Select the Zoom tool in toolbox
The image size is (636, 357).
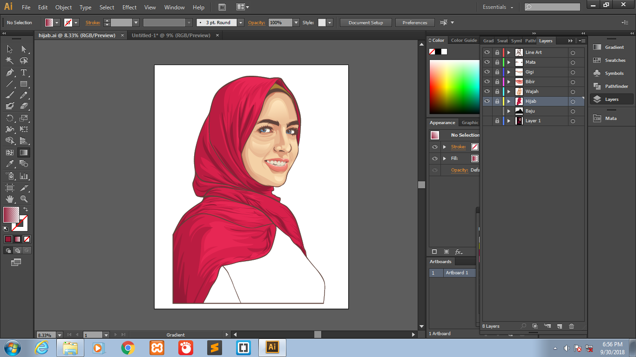coord(24,199)
